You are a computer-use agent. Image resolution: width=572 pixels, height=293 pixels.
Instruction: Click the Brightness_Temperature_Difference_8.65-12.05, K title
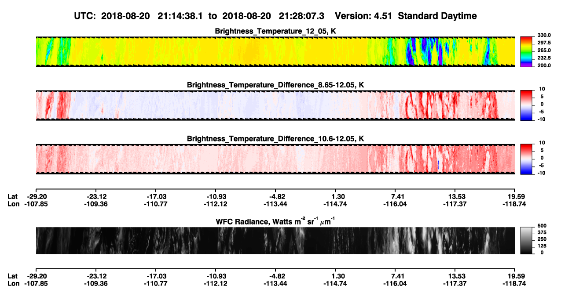[275, 85]
